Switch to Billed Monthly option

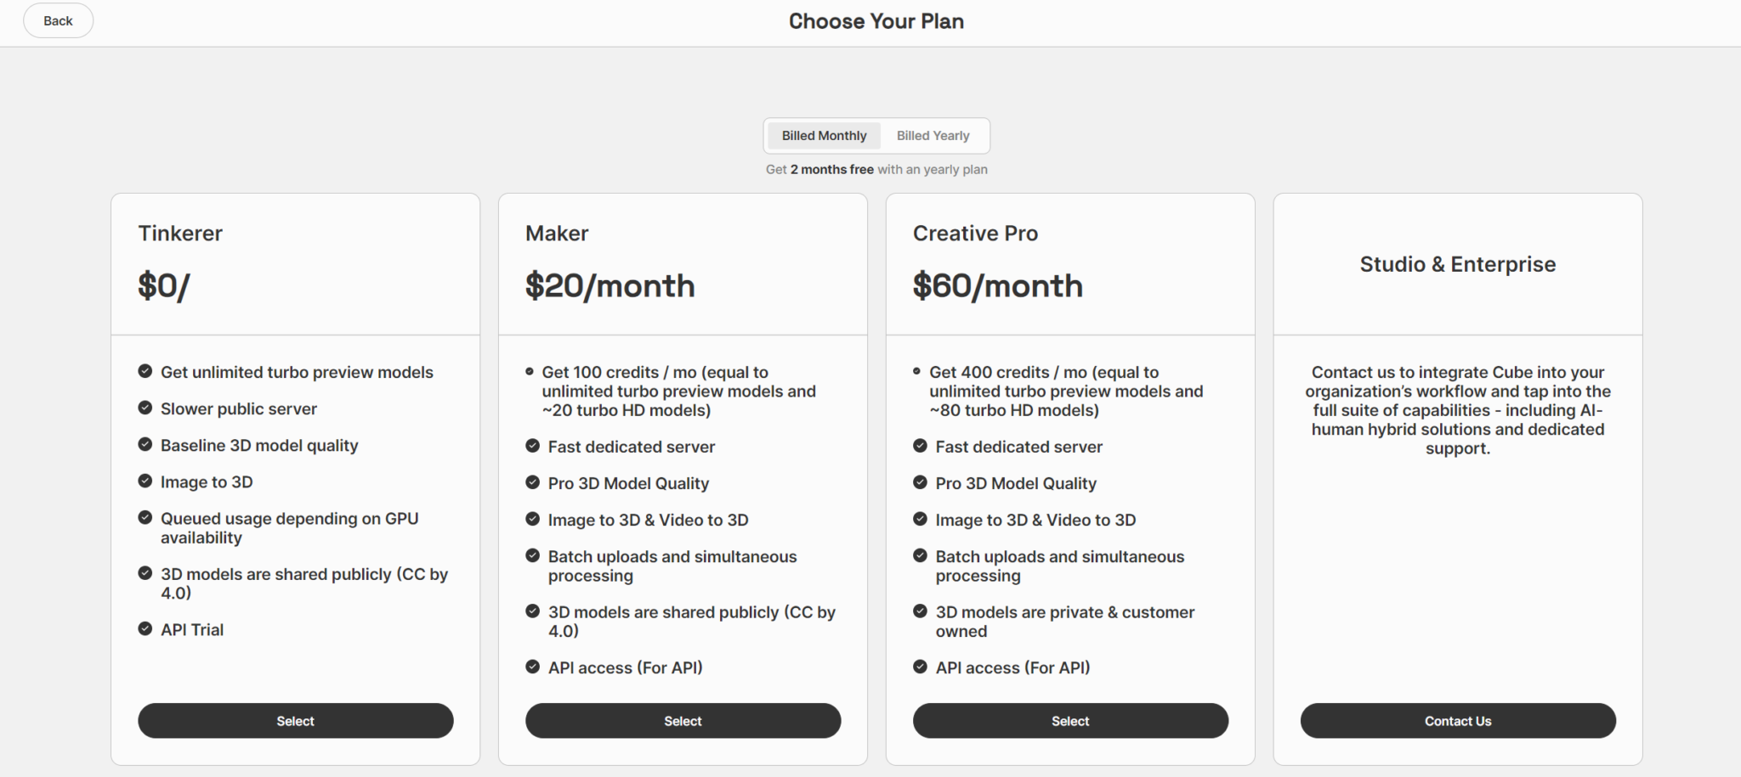[x=824, y=136]
